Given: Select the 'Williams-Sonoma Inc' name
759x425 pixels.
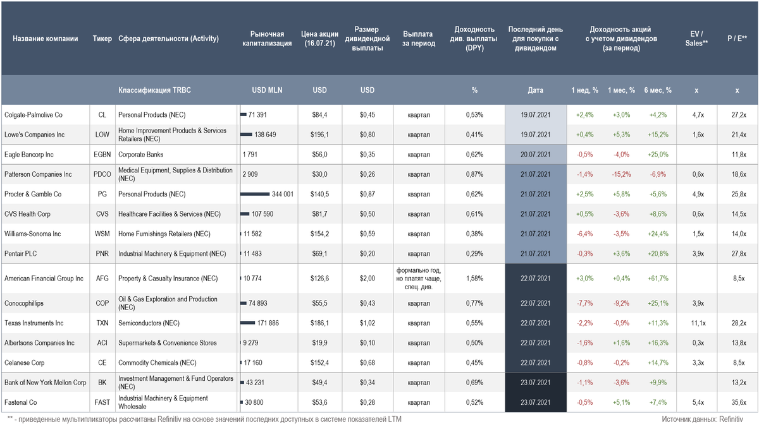Looking at the screenshot, I should click(x=32, y=234).
